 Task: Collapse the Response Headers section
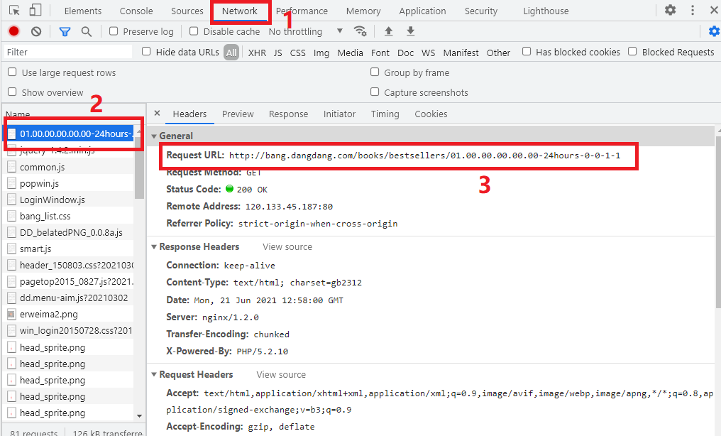tap(154, 247)
